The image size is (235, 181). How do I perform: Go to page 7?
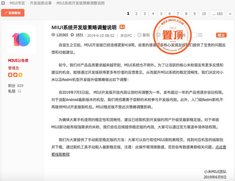click(178, 14)
